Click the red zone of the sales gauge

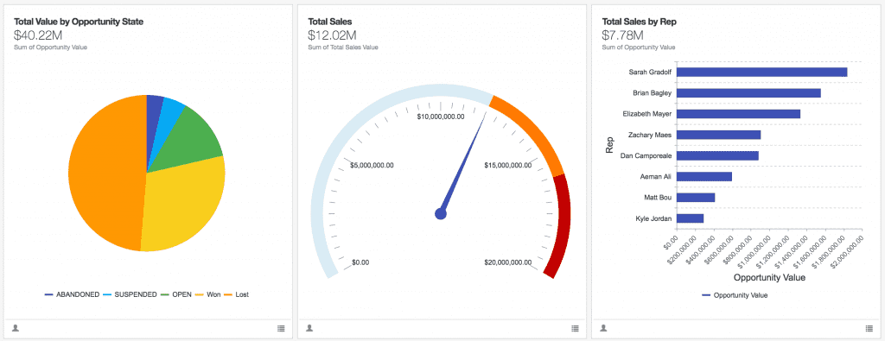(x=559, y=225)
